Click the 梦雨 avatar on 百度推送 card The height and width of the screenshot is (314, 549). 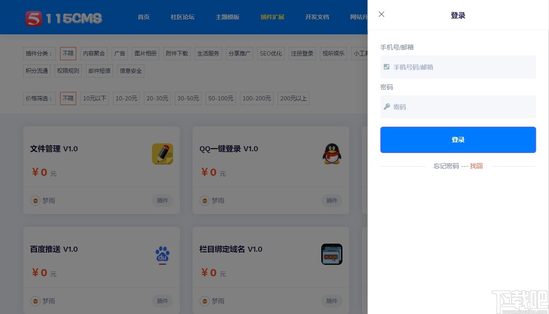pos(35,301)
